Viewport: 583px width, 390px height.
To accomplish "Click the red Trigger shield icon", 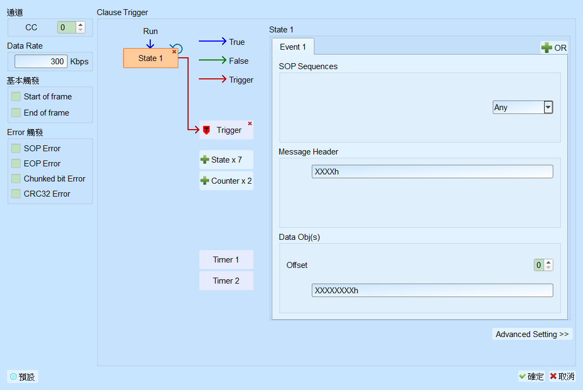I will coord(206,130).
